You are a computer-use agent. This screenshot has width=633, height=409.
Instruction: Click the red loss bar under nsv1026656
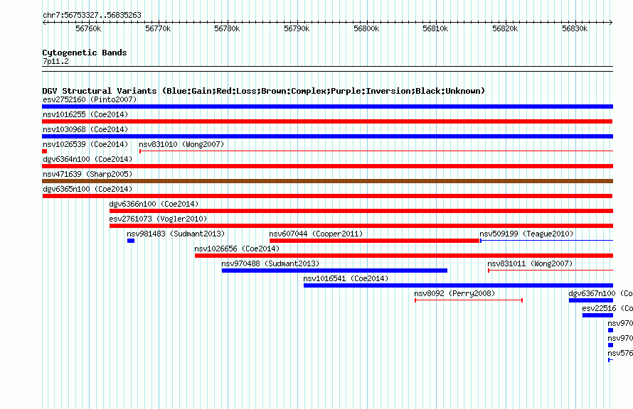(x=404, y=256)
